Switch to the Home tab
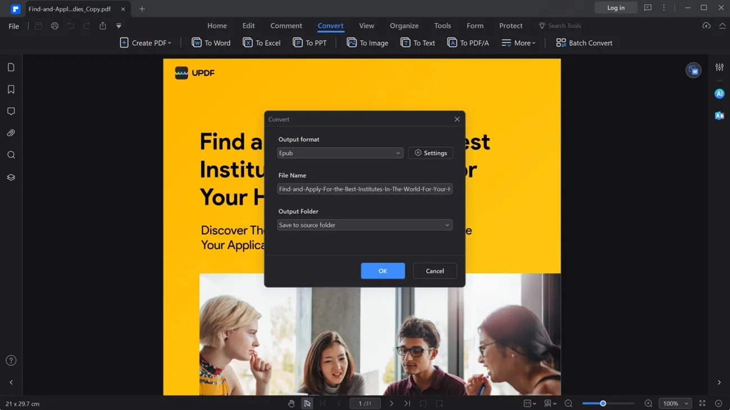The image size is (730, 410). (217, 26)
